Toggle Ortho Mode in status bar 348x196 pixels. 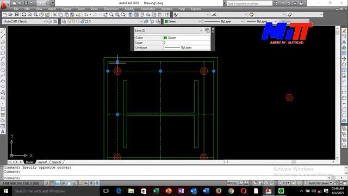click(58, 183)
